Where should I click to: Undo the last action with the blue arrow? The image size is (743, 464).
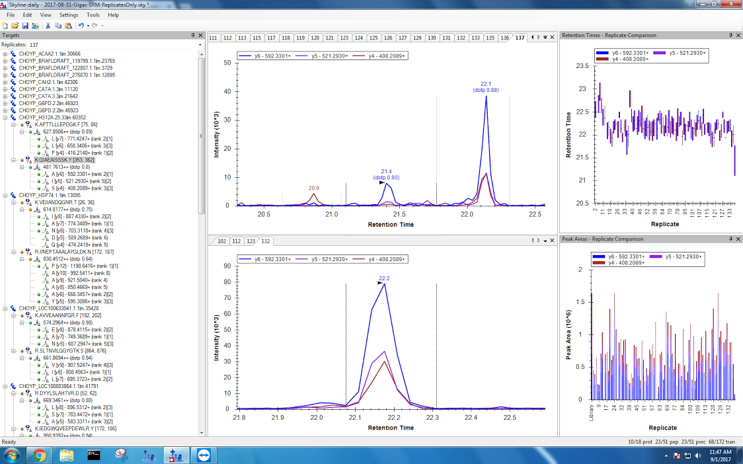[x=81, y=25]
